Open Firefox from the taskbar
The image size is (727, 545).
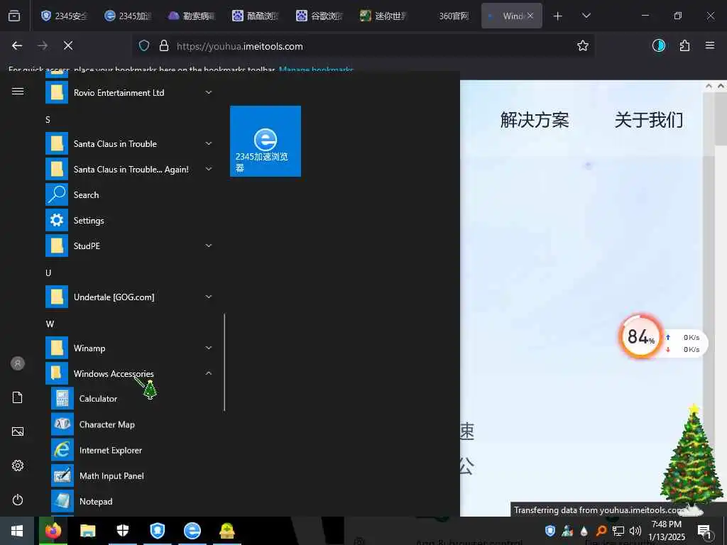point(53,531)
